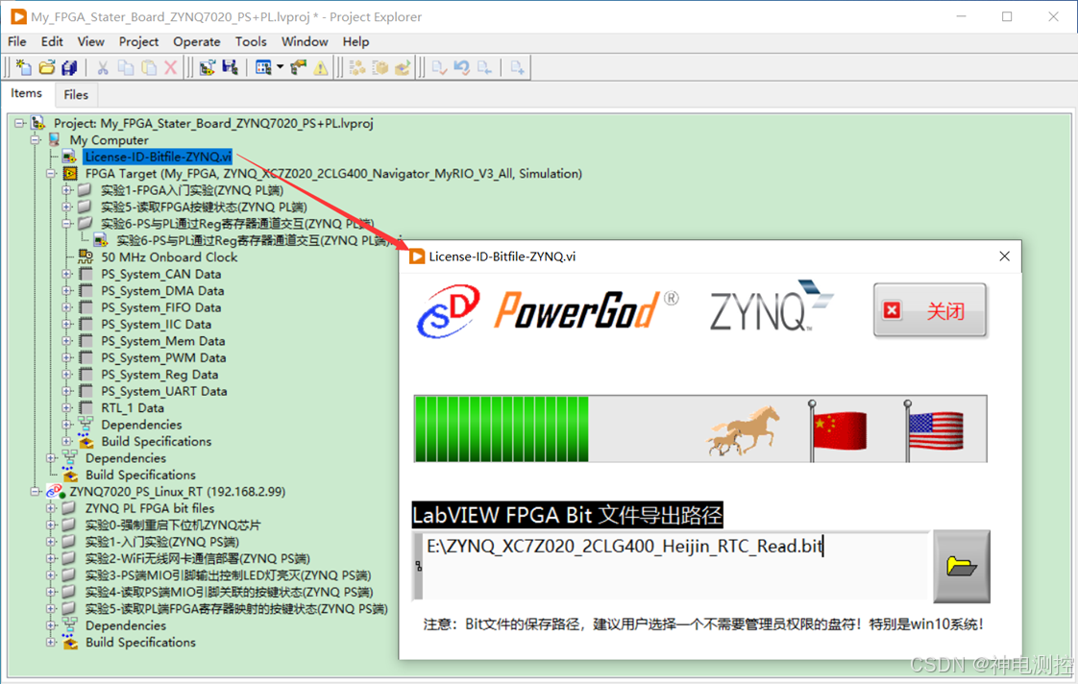Click the source control Undo Checkout icon
Image resolution: width=1078 pixels, height=684 pixels.
(462, 67)
